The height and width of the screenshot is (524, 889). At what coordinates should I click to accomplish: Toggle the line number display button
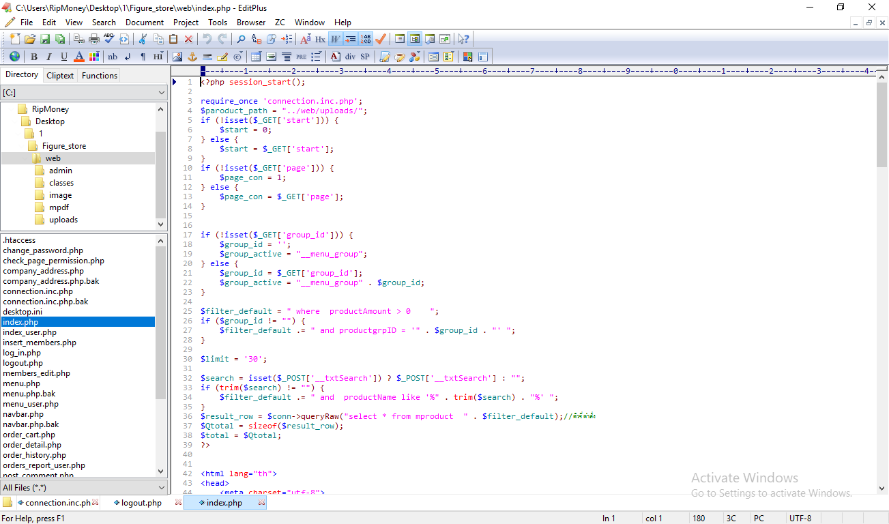(x=366, y=39)
